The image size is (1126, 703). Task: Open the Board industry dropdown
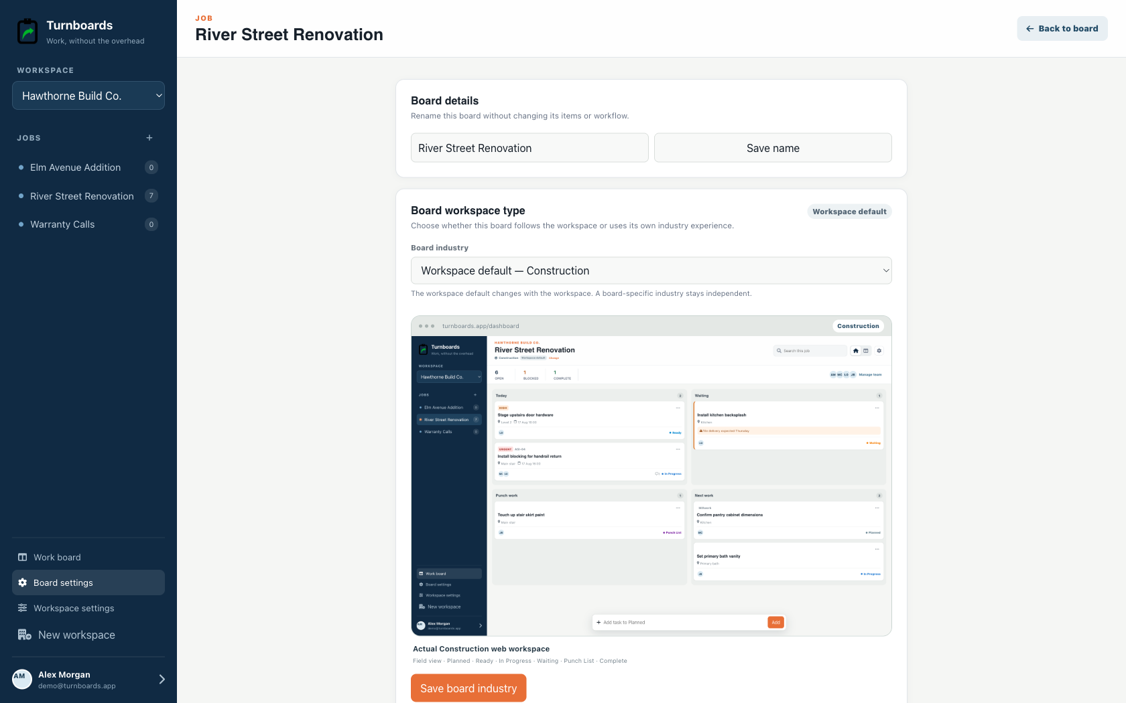click(x=651, y=270)
